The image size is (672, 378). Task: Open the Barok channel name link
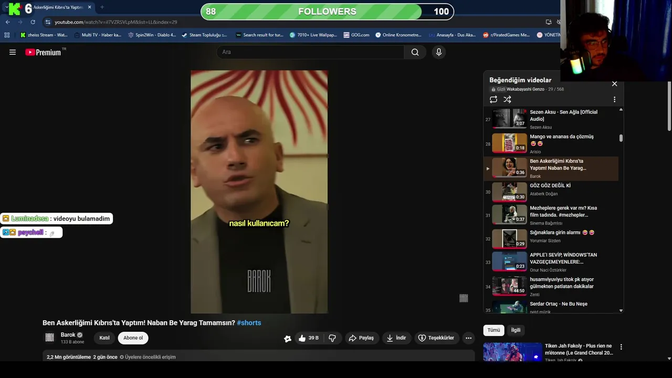click(x=68, y=335)
